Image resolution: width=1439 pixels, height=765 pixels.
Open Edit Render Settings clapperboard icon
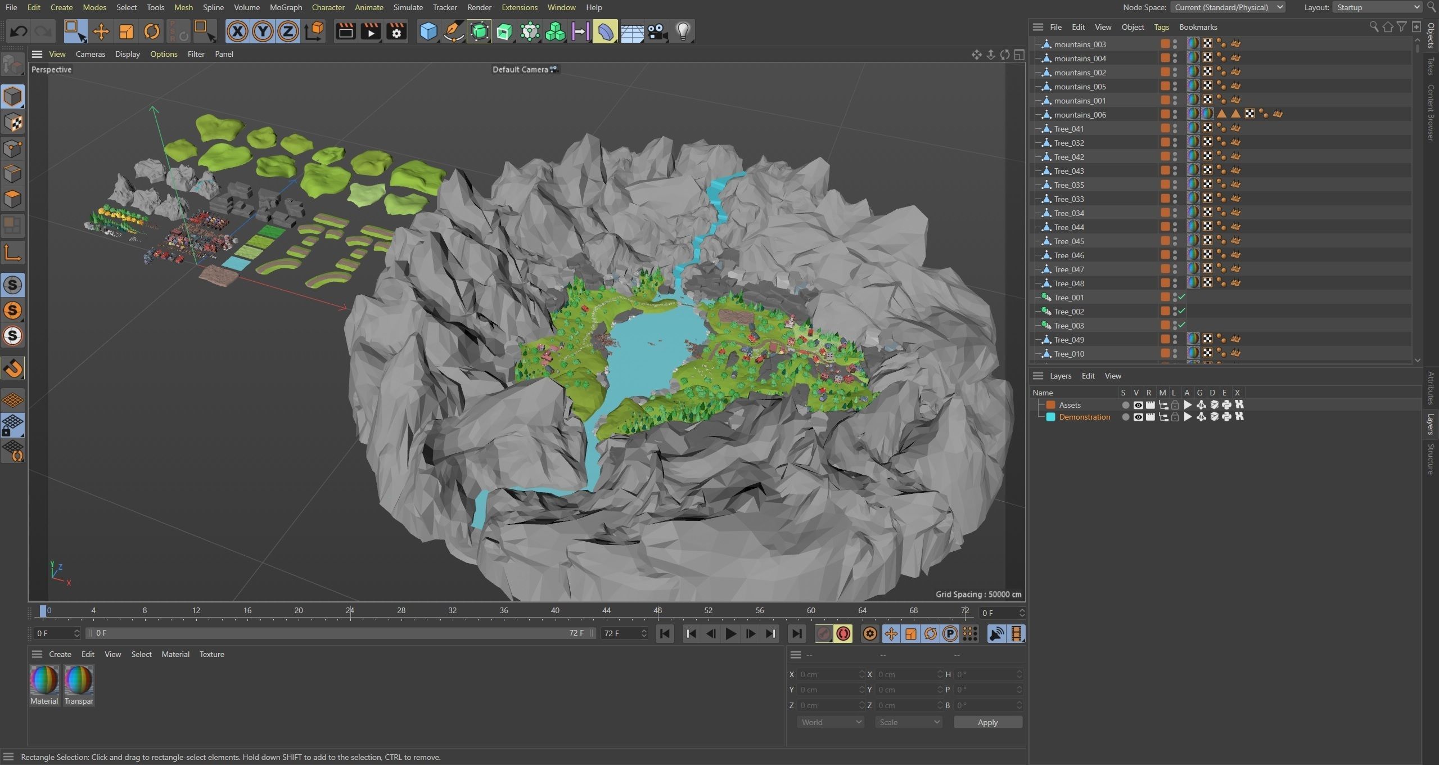pos(396,31)
